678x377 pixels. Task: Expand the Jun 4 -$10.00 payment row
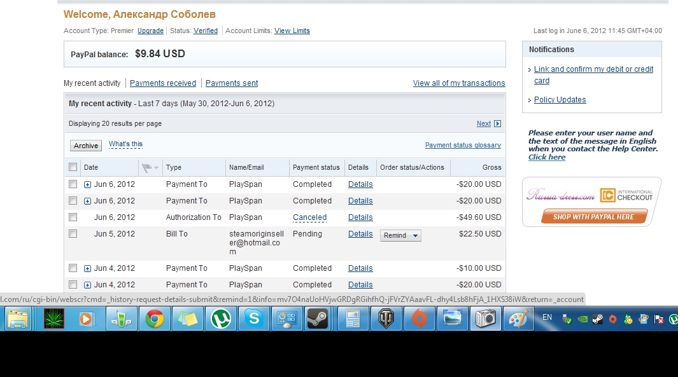(87, 269)
